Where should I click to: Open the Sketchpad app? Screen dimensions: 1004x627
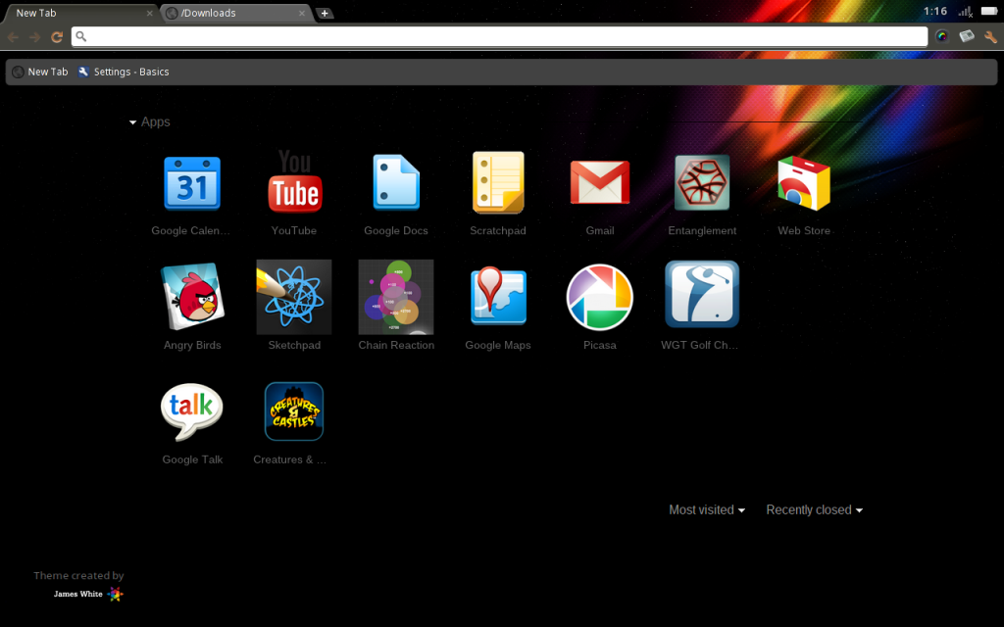click(294, 297)
